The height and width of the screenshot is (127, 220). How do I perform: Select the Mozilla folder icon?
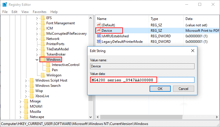[26, 112]
